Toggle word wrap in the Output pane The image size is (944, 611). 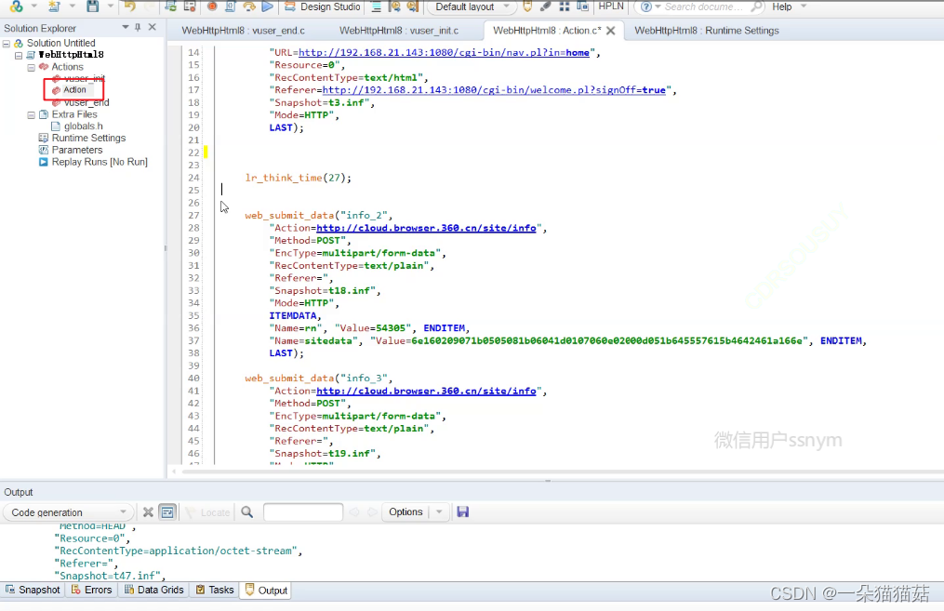pyautogui.click(x=167, y=512)
